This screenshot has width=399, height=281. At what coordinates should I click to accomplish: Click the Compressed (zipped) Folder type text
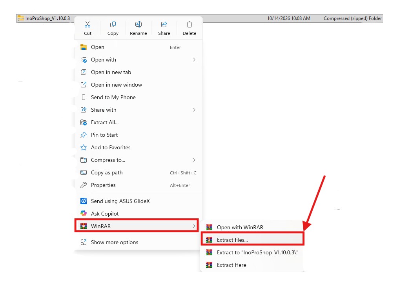[353, 18]
